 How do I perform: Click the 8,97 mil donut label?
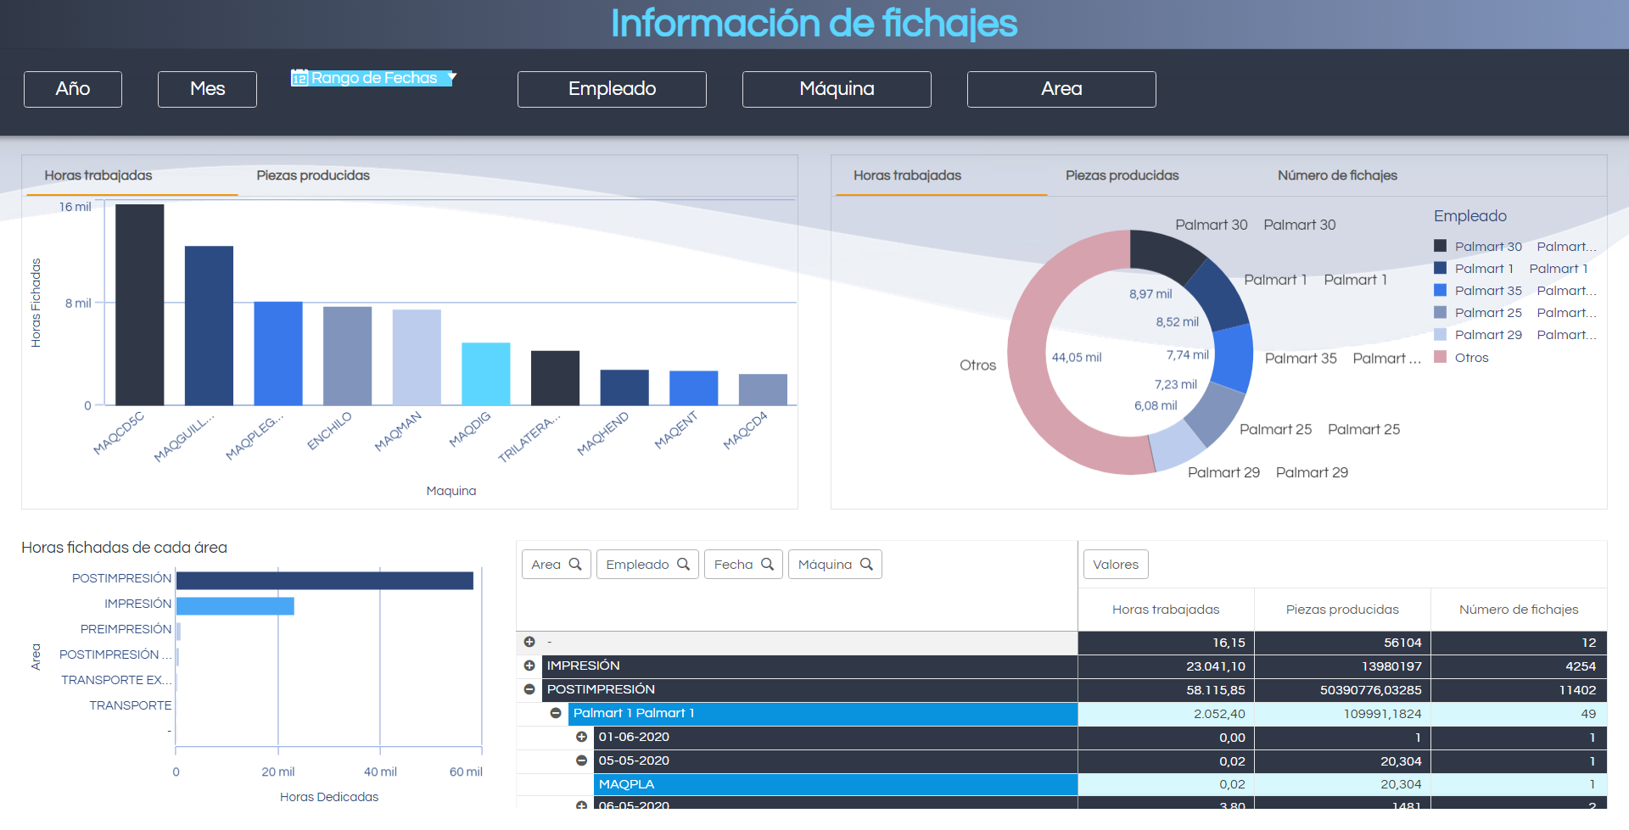click(1150, 294)
